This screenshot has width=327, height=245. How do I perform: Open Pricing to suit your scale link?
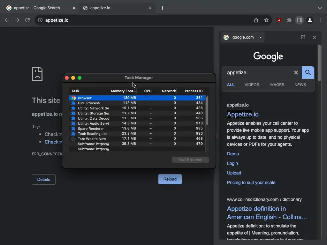[251, 182]
